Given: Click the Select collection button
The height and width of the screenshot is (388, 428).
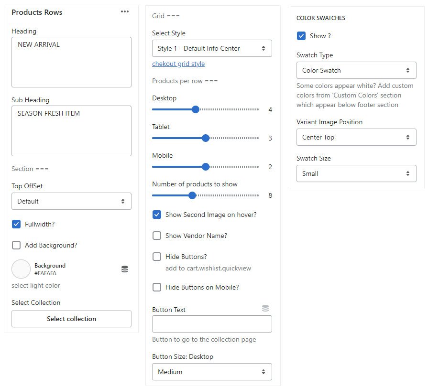Looking at the screenshot, I should pos(71,319).
